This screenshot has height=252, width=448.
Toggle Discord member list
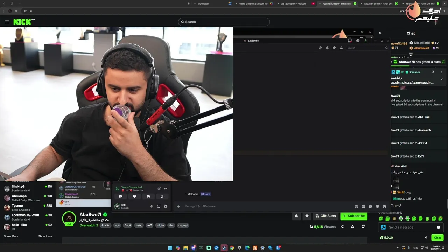[x=341, y=48]
